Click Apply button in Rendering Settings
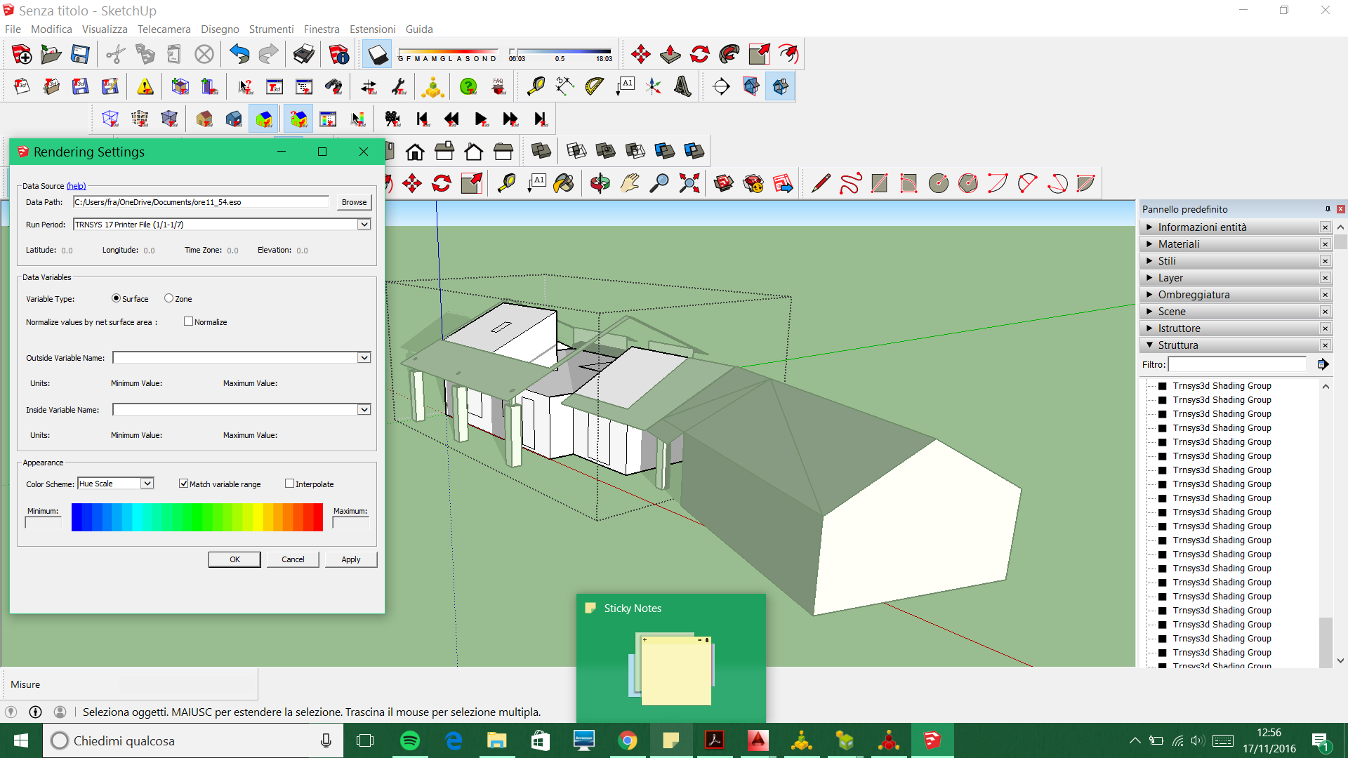1348x758 pixels. pos(350,559)
